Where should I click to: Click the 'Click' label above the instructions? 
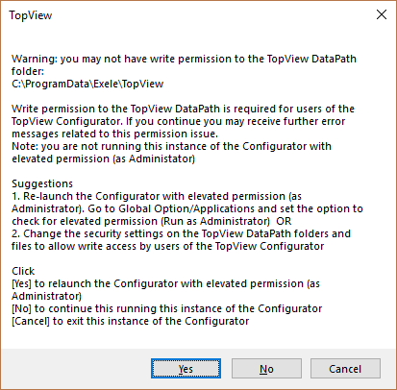(23, 271)
